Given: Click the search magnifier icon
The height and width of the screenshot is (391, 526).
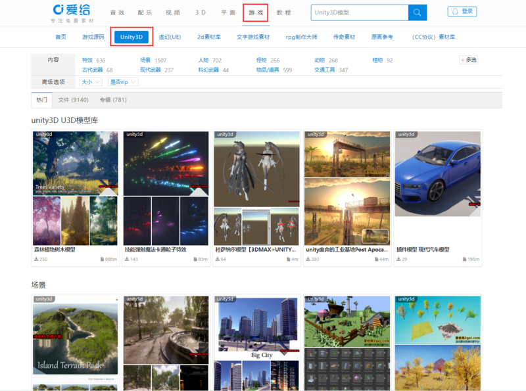Looking at the screenshot, I should (x=417, y=12).
